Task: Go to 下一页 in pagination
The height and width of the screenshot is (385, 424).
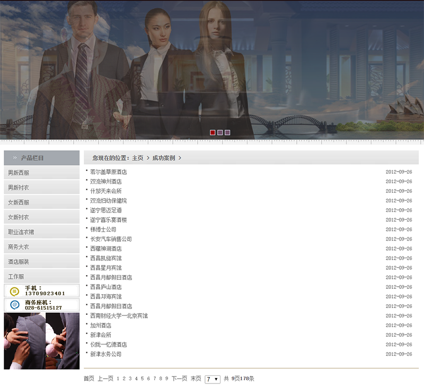Action: [x=179, y=379]
